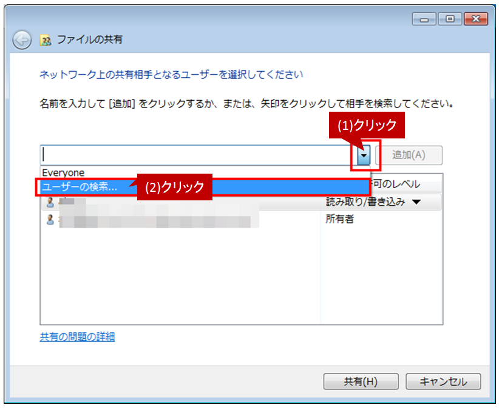Minimize the File Sharing window
The height and width of the screenshot is (408, 499).
(424, 19)
